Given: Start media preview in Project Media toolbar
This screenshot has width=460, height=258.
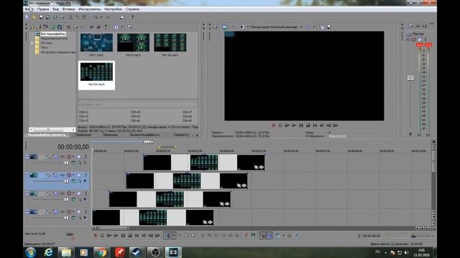Looking at the screenshot, I should click(92, 27).
